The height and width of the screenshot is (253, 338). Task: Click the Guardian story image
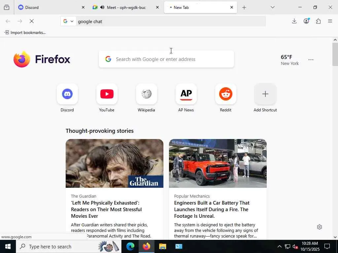pos(115,163)
